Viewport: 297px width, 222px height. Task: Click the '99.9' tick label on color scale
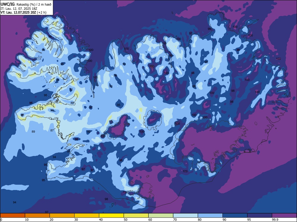pyautogui.click(x=275, y=220)
